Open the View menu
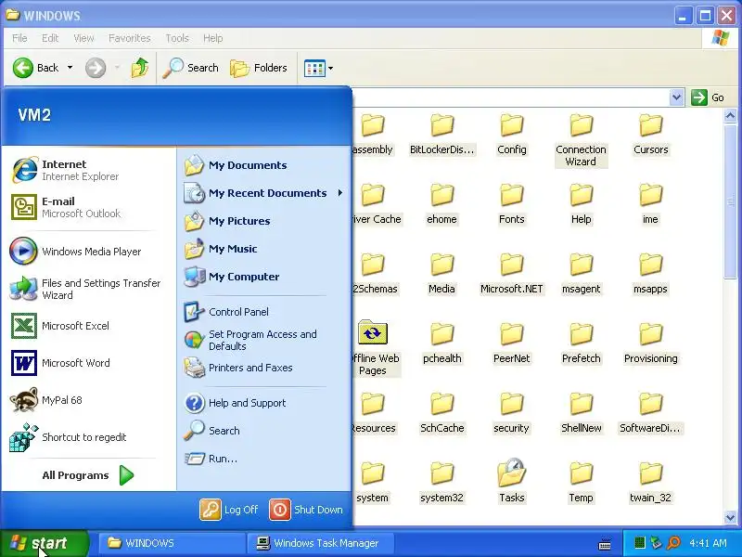 pos(83,38)
